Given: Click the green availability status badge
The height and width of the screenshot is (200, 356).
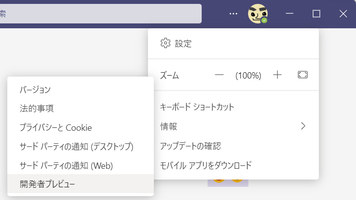Looking at the screenshot, I should pyautogui.click(x=264, y=20).
